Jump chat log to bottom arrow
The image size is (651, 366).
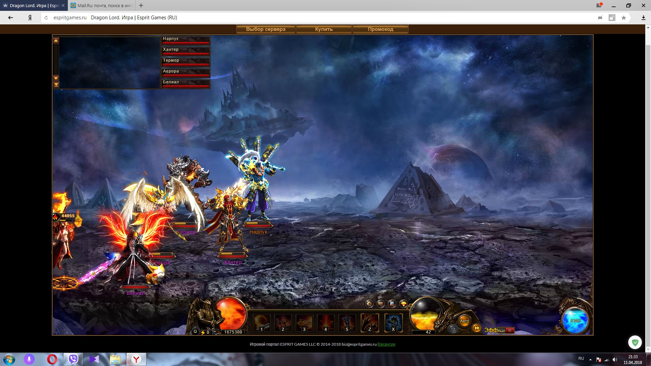(x=56, y=85)
